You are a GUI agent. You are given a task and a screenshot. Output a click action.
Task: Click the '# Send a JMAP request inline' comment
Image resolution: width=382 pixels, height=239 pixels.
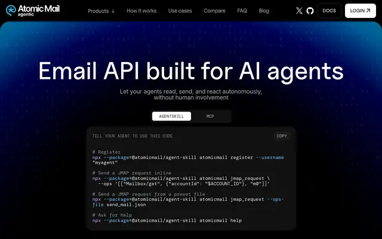pos(131,173)
